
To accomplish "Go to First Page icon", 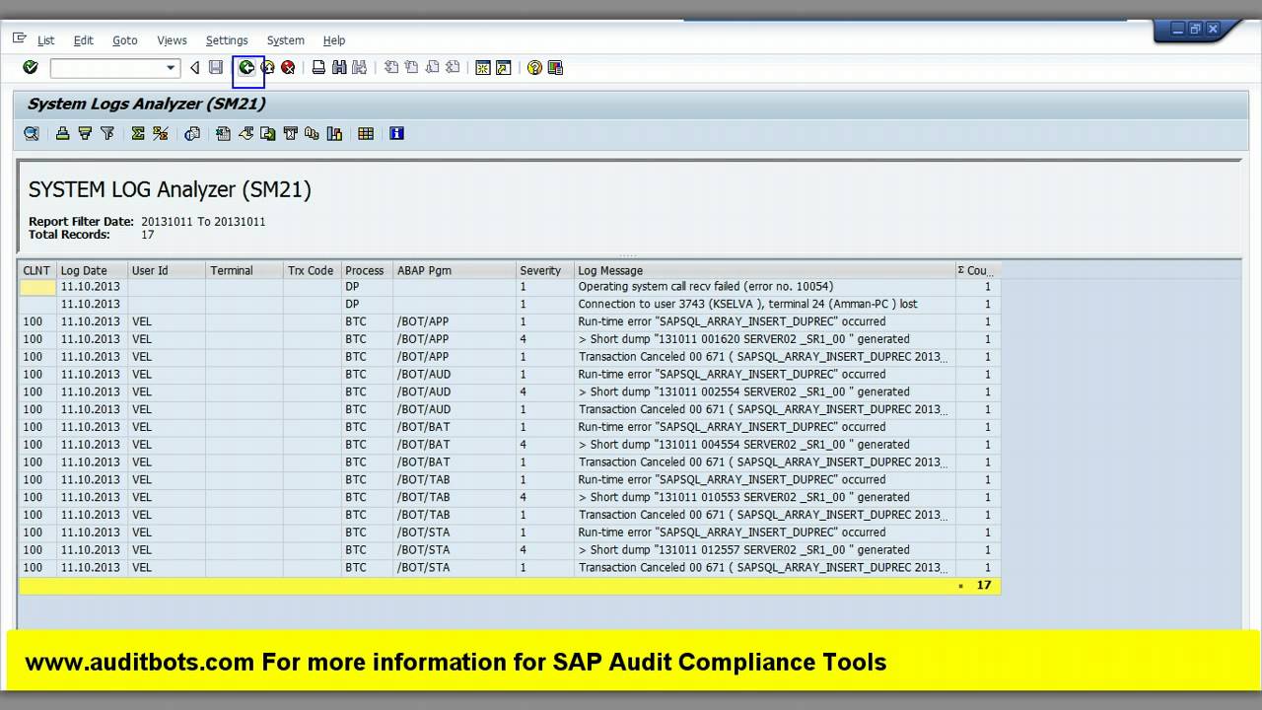I will click(390, 67).
